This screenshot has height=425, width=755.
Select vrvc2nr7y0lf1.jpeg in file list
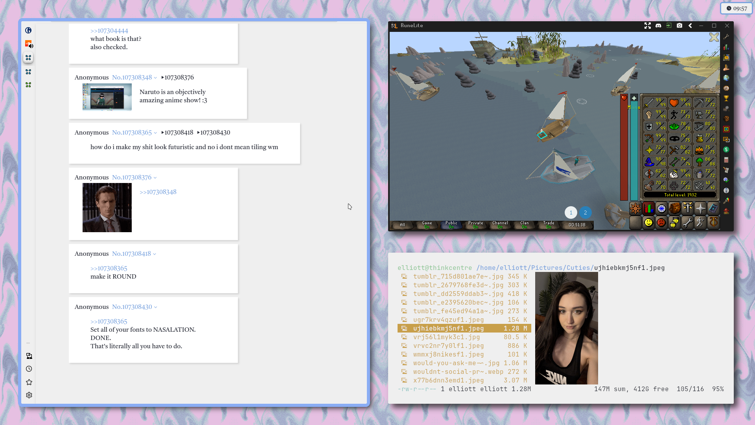coord(448,346)
